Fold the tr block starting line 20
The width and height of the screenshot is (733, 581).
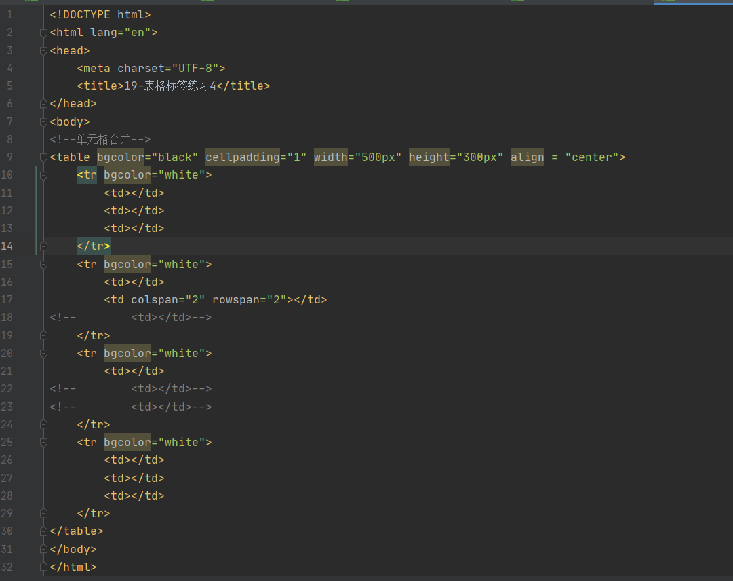[x=43, y=354]
